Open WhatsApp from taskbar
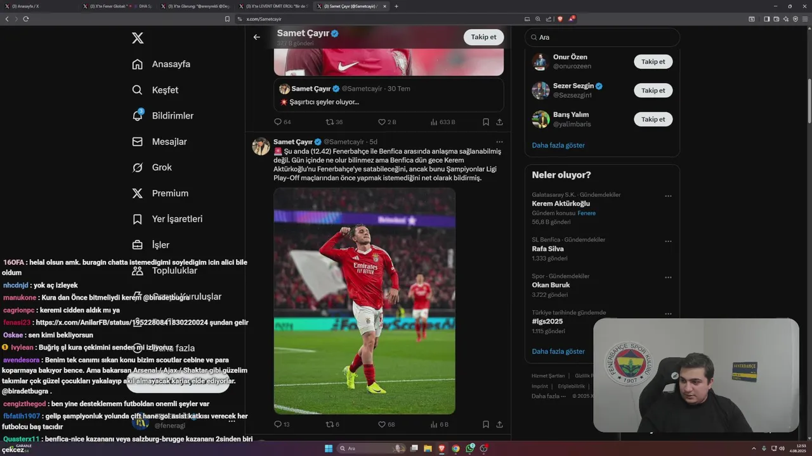This screenshot has width=812, height=456. (x=469, y=448)
